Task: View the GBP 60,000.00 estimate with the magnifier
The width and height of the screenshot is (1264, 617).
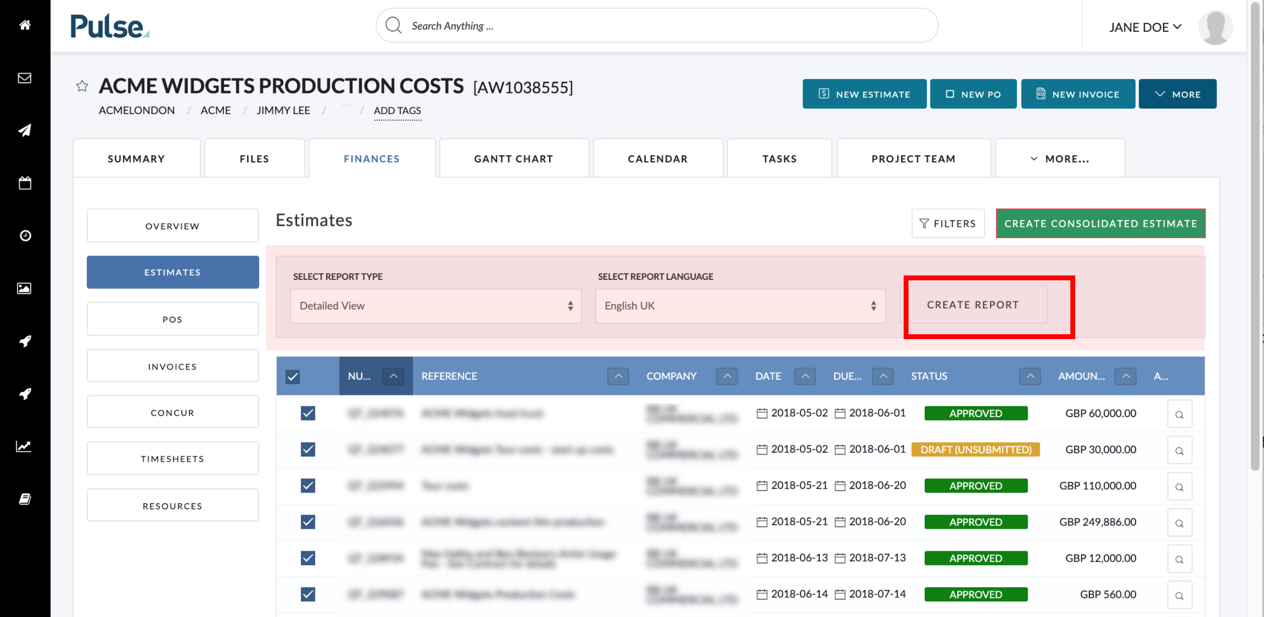Action: (x=1180, y=415)
